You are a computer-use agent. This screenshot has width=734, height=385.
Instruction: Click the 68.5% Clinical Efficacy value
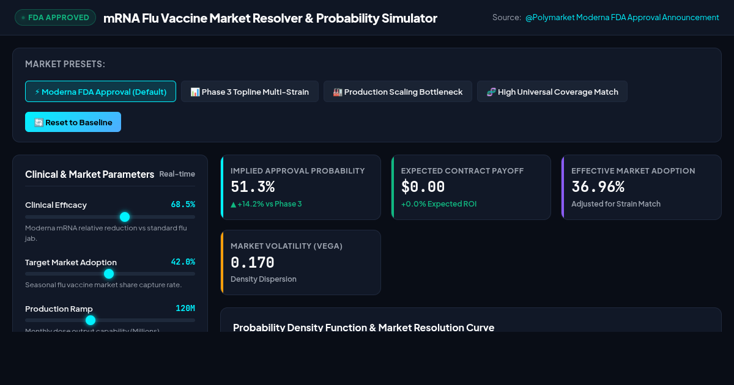[x=183, y=204]
